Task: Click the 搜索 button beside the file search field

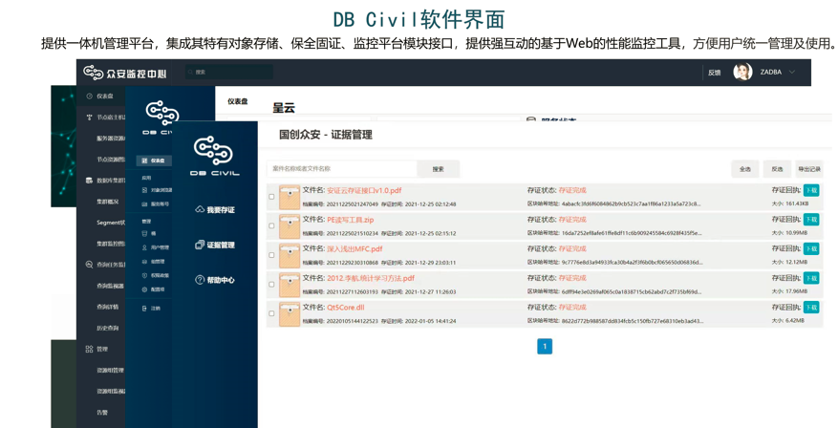Action: click(438, 169)
